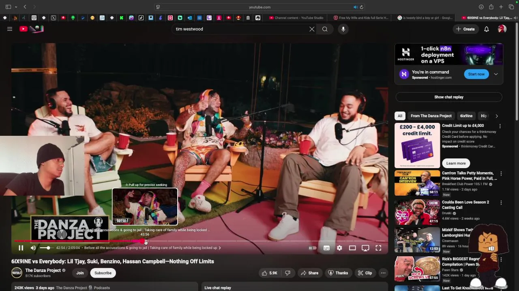Open the account avatar menu
519x291 pixels.
click(502, 29)
